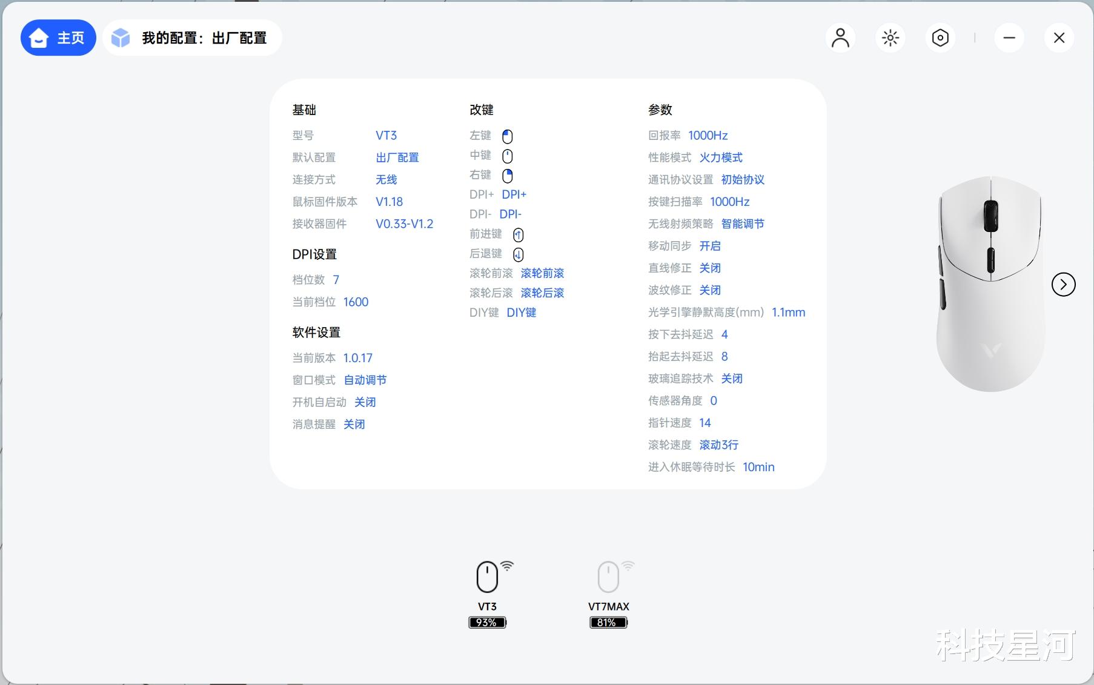Click the VT3 model value
Viewport: 1094px width, 685px height.
(386, 136)
